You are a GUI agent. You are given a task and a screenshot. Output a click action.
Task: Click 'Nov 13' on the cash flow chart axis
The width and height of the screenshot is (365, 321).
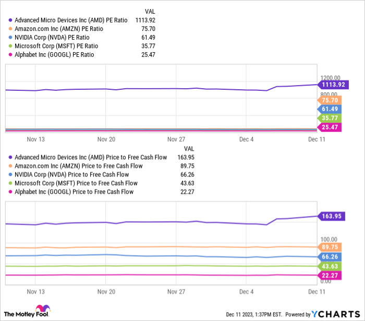(x=35, y=292)
